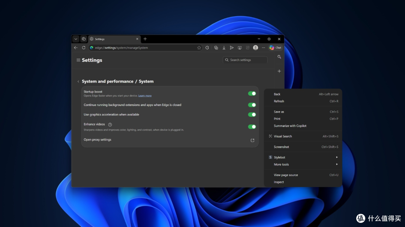Open the Settings and more three-dots menu
Screen dimensions: 405x227
(264, 48)
